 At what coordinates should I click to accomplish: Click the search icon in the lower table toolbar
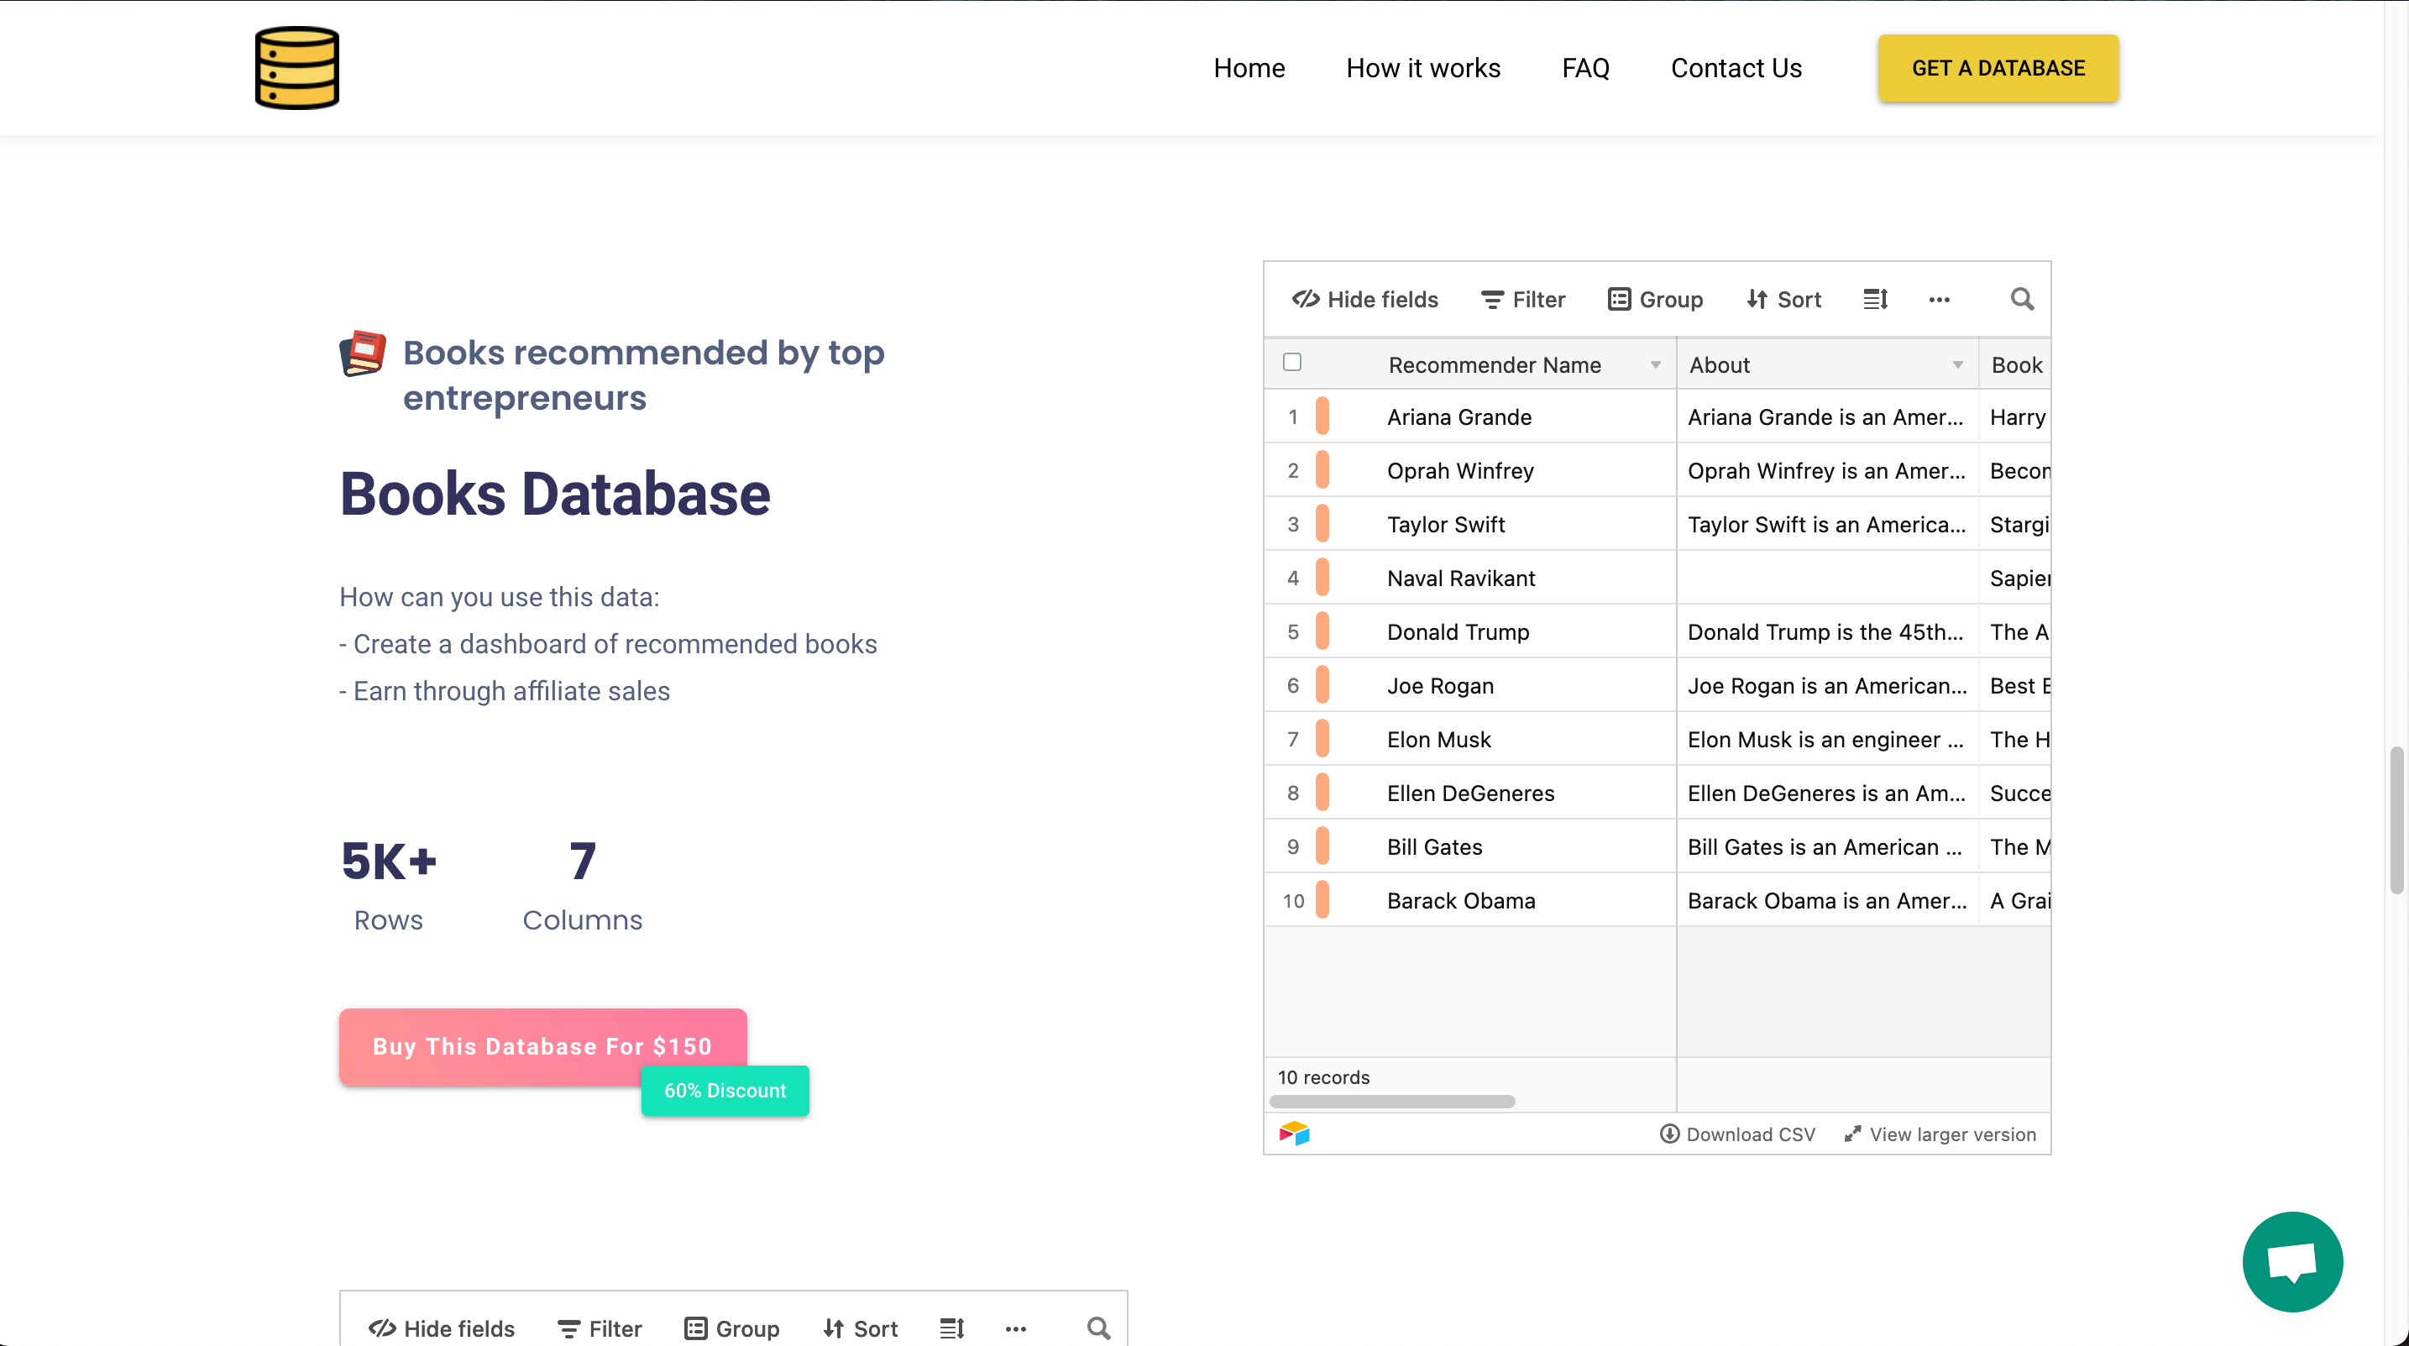click(x=1098, y=1328)
